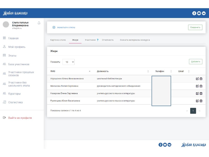This screenshot has height=157, width=209.
Task: Open Статистика in the sidebar
Action: pos(15,102)
